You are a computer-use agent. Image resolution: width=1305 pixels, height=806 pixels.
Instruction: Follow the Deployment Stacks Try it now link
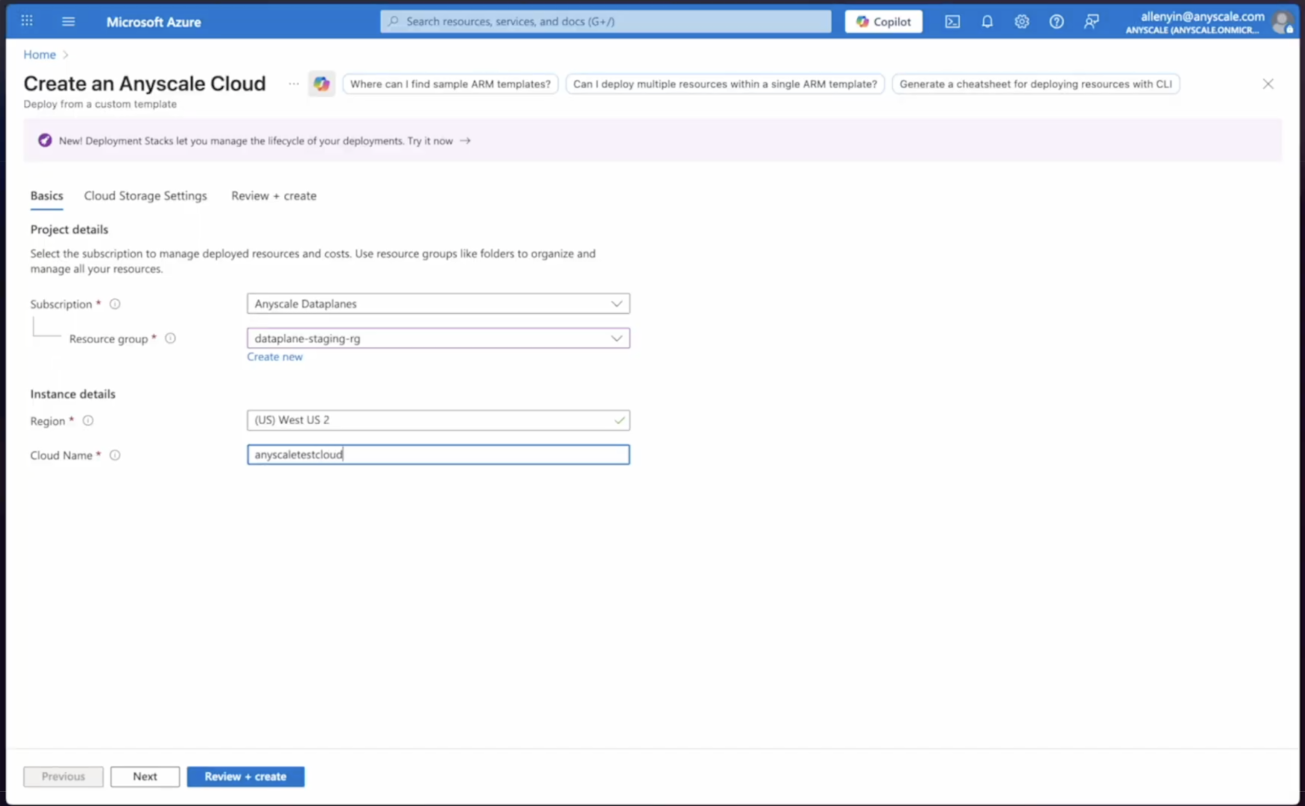[x=438, y=141]
